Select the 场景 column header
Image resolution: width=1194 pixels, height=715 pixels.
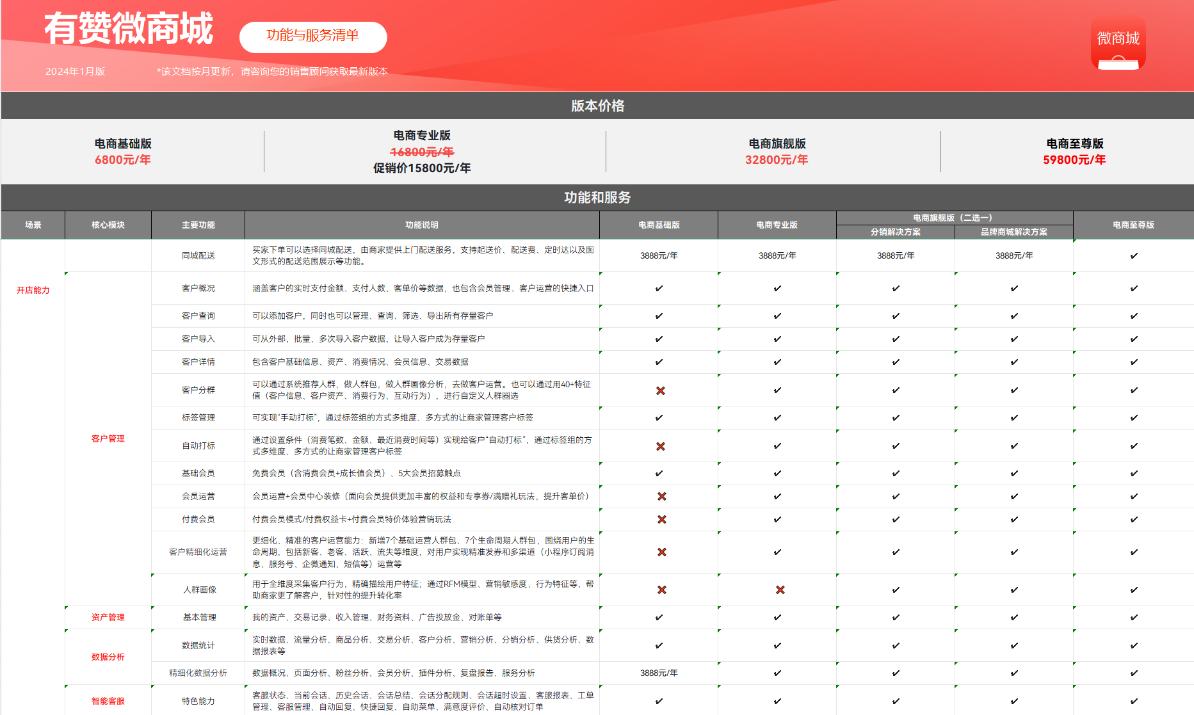[x=33, y=225]
